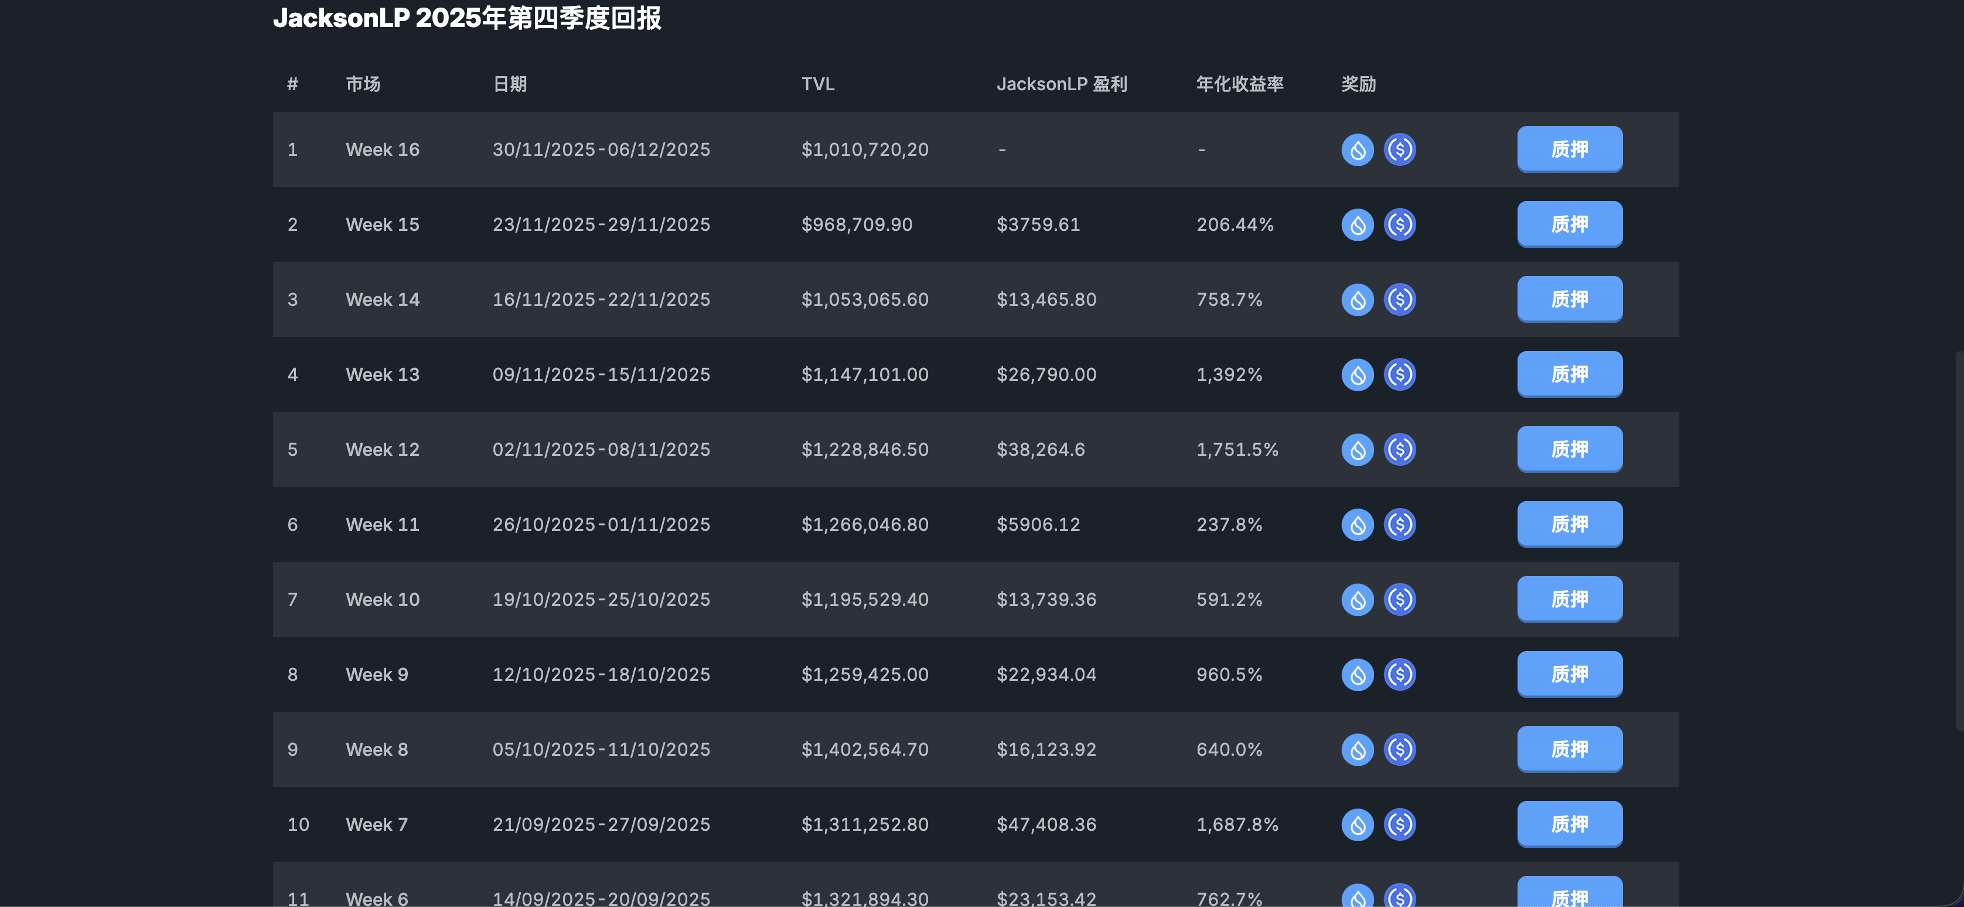Click the dollar coin reward icon for Week 11
The height and width of the screenshot is (907, 1964).
[1400, 524]
